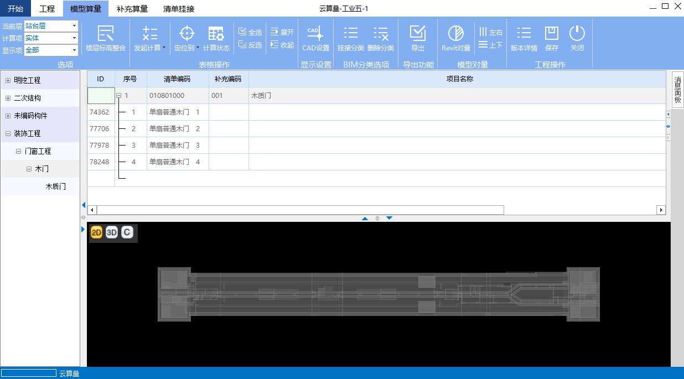
Task: Switch viewport to 2D mode
Action: click(96, 233)
